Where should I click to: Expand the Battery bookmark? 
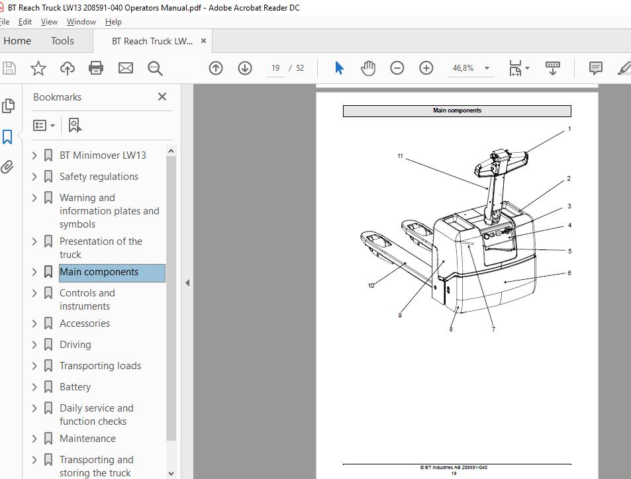coord(34,387)
